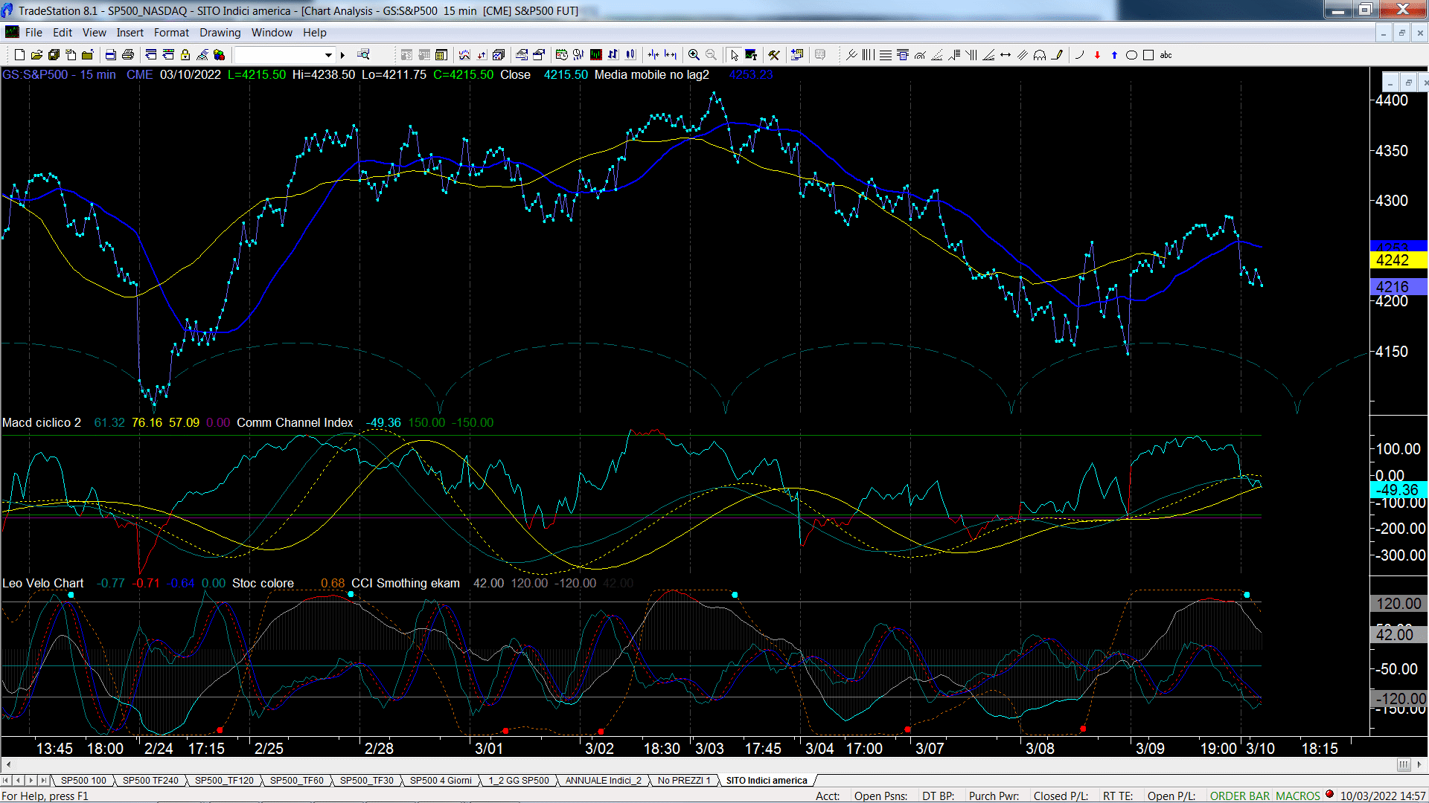Viewport: 1429px width, 803px height.
Task: Click the yellow 4242 price label
Action: pyautogui.click(x=1398, y=260)
